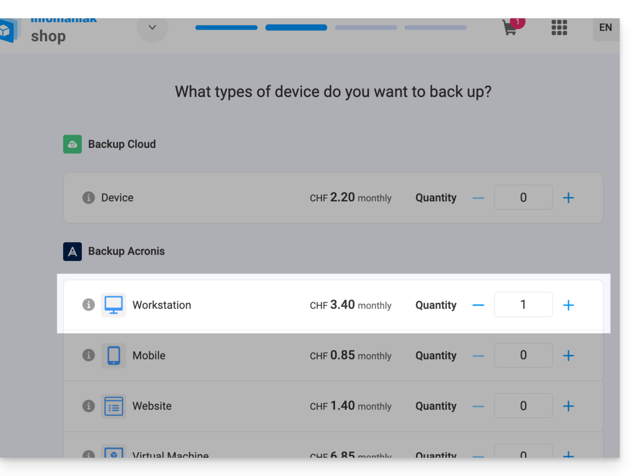Screen dimensions: 638x476
Task: Show info for the Device row
Action: tap(89, 198)
